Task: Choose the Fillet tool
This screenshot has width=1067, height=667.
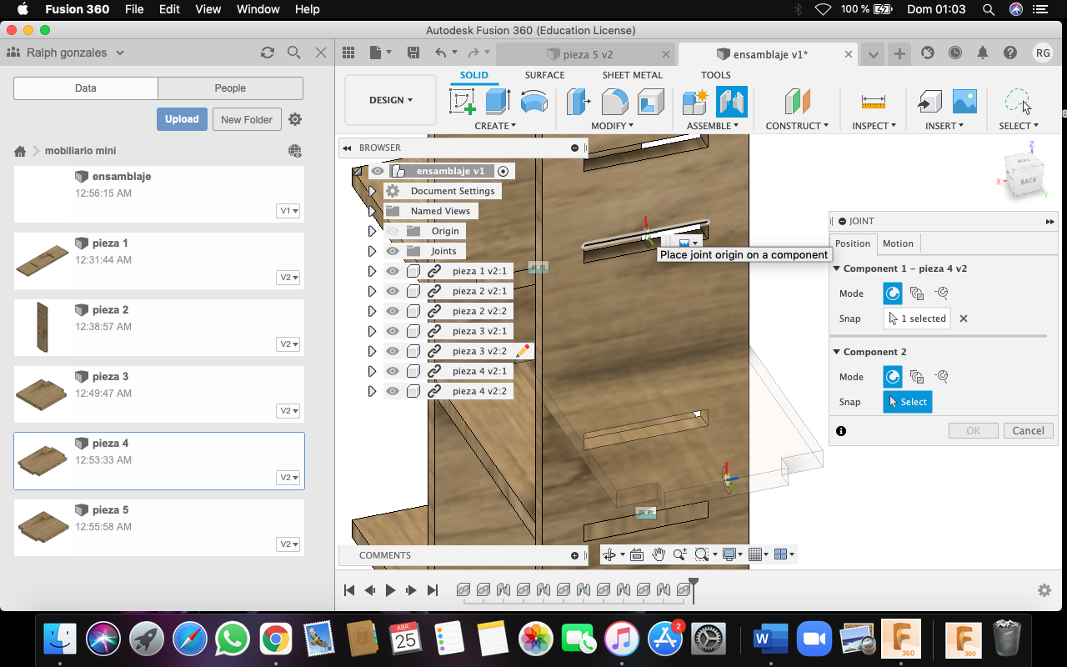Action: (614, 102)
